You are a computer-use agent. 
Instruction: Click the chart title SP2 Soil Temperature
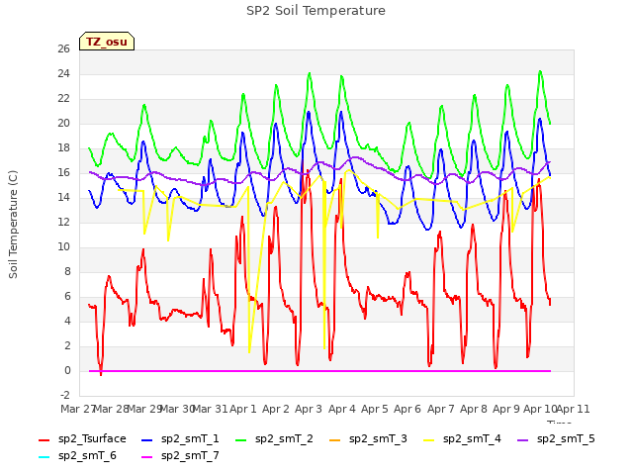(x=316, y=11)
